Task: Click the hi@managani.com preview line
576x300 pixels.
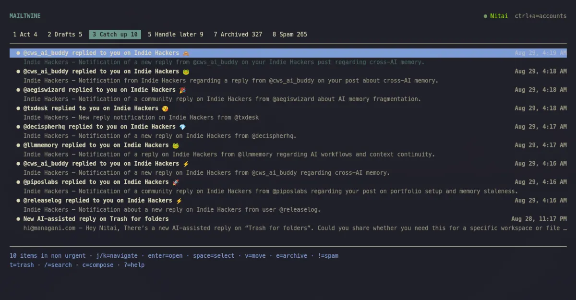Action: (x=295, y=228)
